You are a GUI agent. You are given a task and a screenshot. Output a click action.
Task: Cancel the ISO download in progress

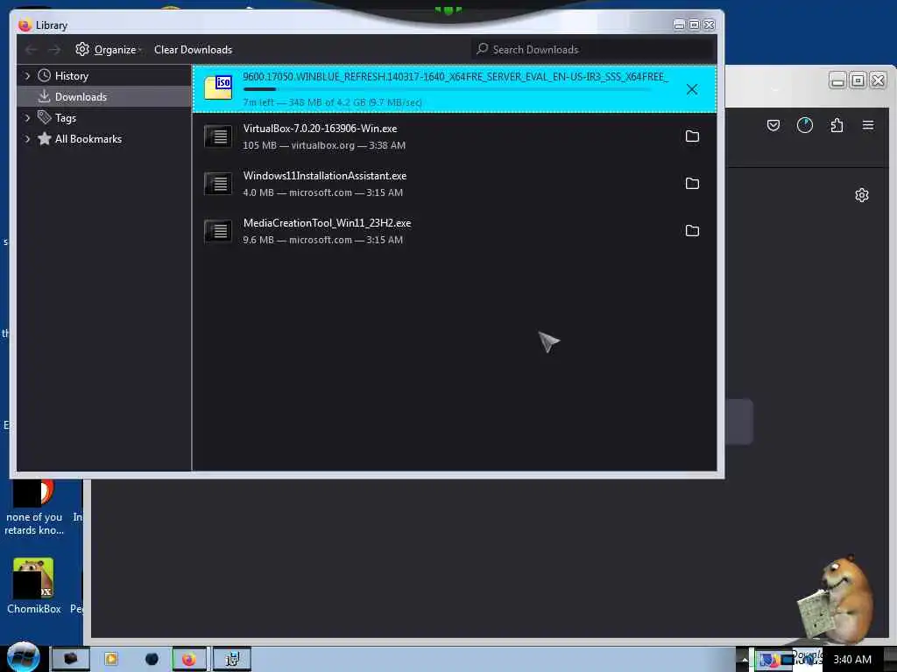tap(692, 89)
